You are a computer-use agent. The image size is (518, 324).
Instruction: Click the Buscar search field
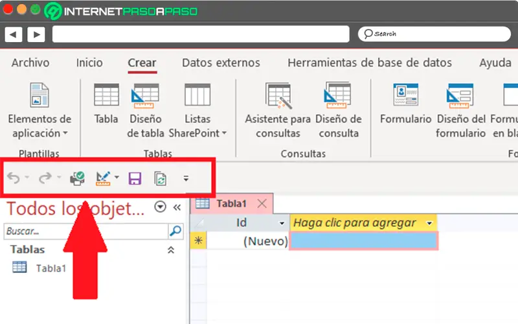86,231
